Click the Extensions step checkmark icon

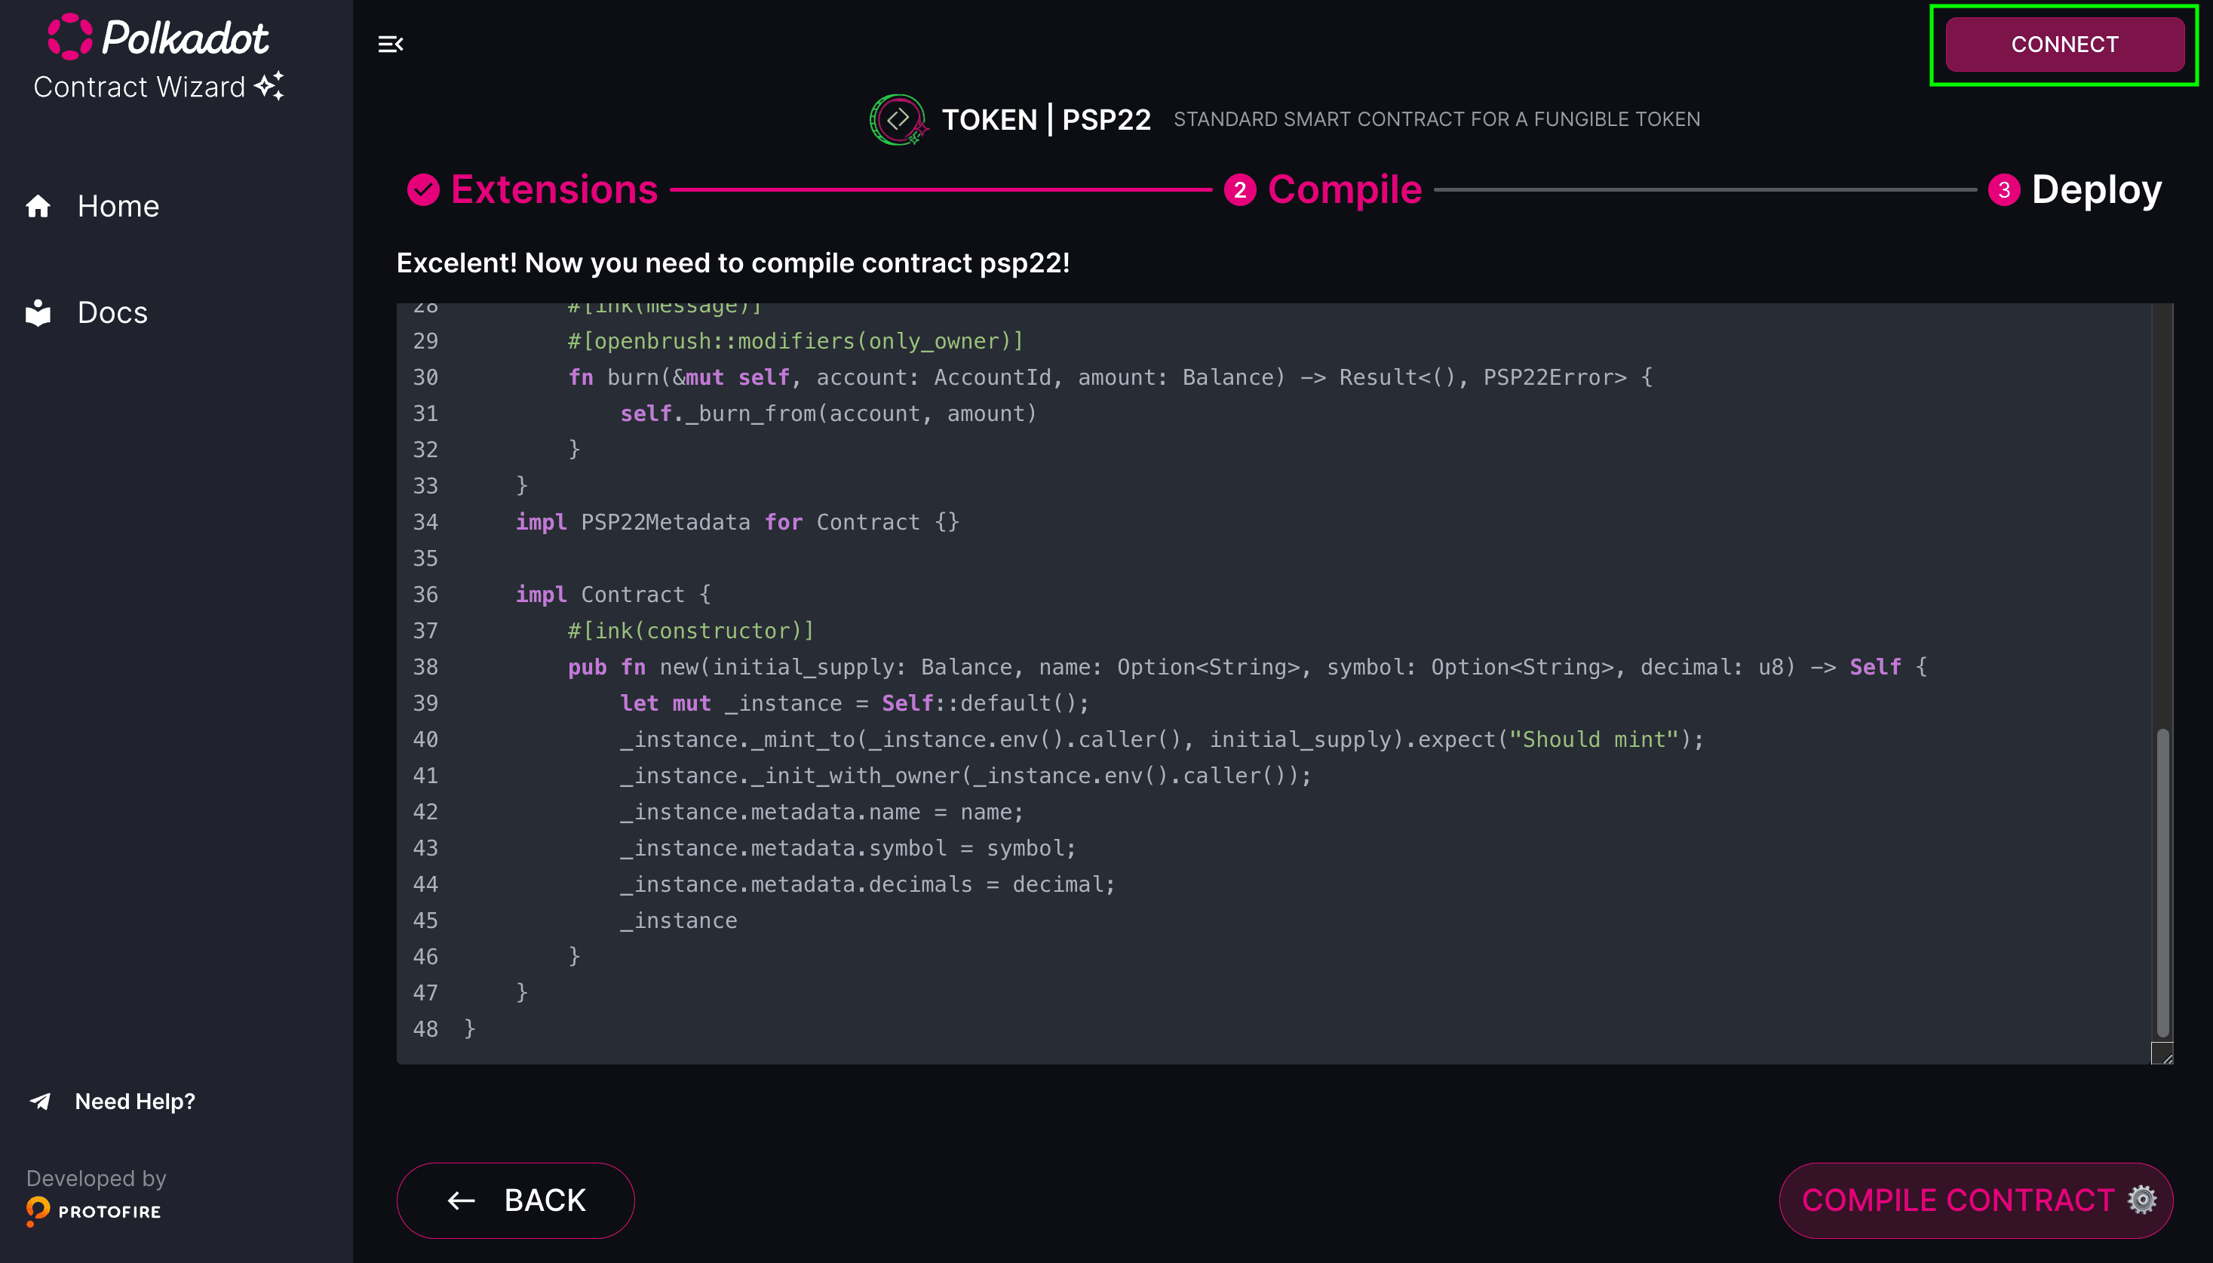(x=423, y=190)
